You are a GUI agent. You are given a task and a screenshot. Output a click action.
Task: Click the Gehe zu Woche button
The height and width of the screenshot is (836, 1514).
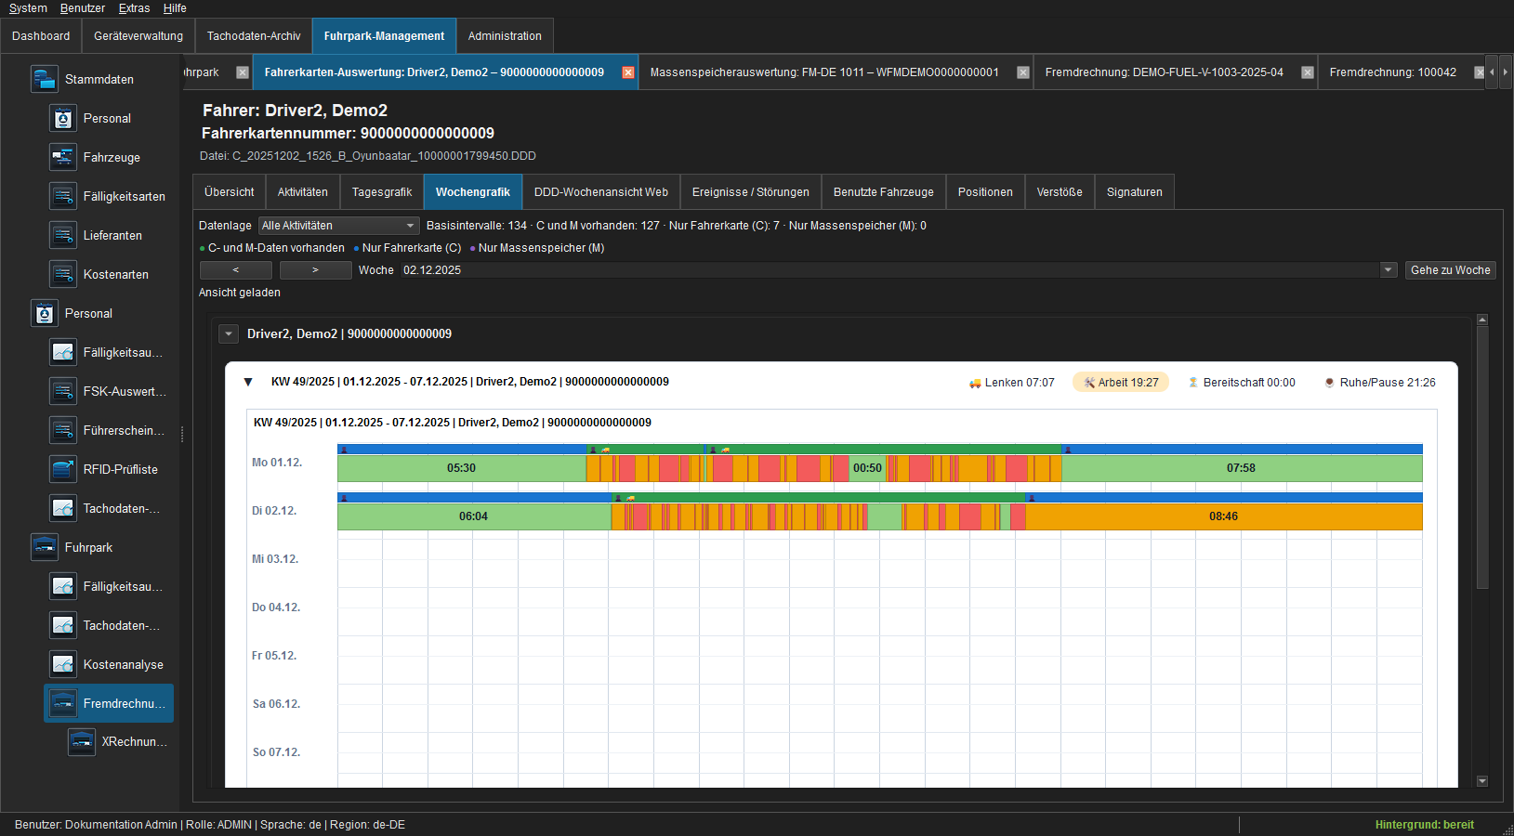coord(1450,270)
